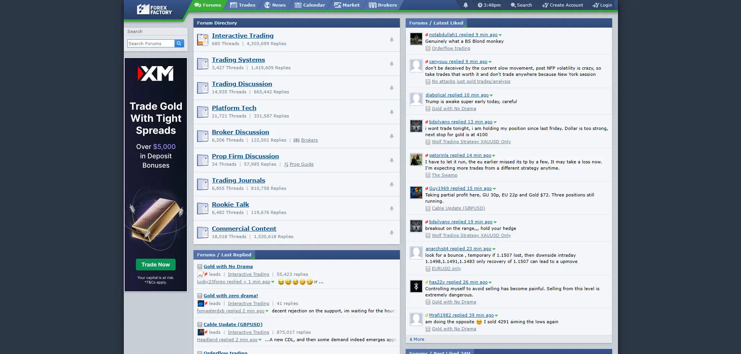Open Guy1969's avatar image
The width and height of the screenshot is (741, 354).
tap(416, 193)
